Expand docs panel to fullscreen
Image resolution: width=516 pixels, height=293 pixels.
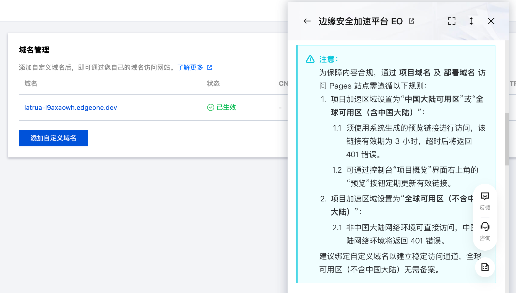(452, 21)
